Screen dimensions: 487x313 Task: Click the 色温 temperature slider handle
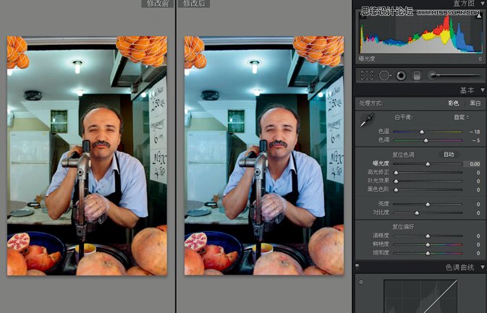(422, 132)
